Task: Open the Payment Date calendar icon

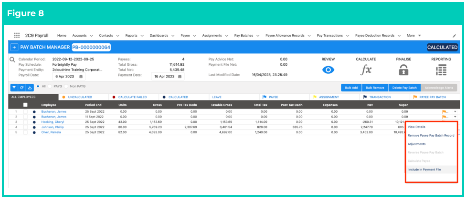Action: tap(180, 76)
